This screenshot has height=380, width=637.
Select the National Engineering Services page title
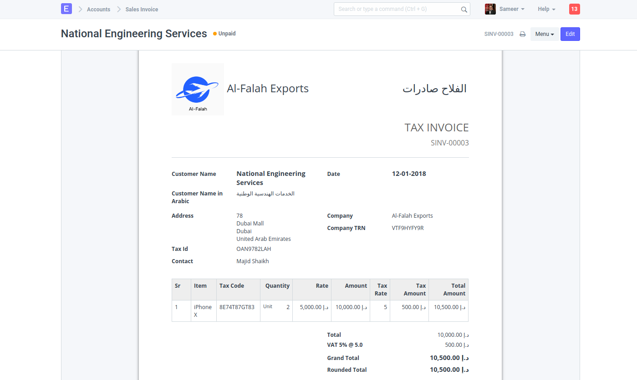[134, 34]
